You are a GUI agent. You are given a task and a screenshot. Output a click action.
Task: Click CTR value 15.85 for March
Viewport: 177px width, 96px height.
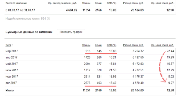tap(113, 51)
